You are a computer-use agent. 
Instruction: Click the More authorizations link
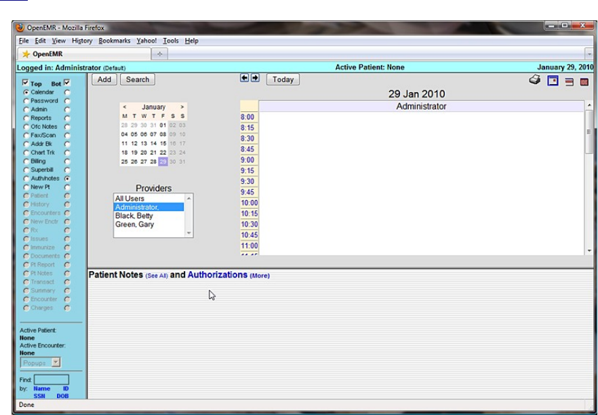[260, 276]
